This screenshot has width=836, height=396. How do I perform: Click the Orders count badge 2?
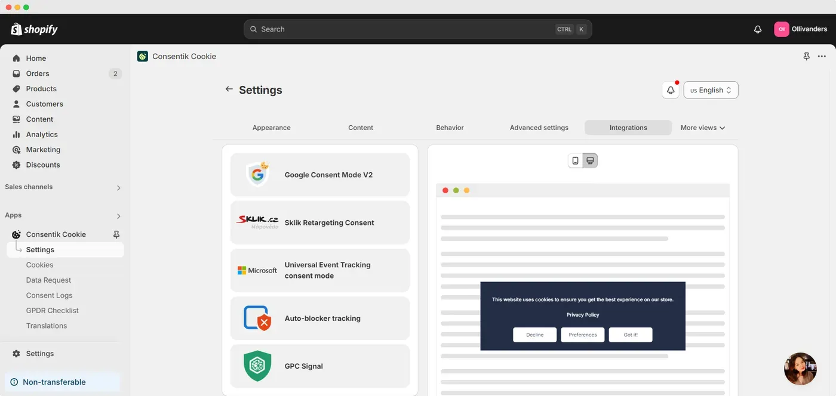(115, 74)
